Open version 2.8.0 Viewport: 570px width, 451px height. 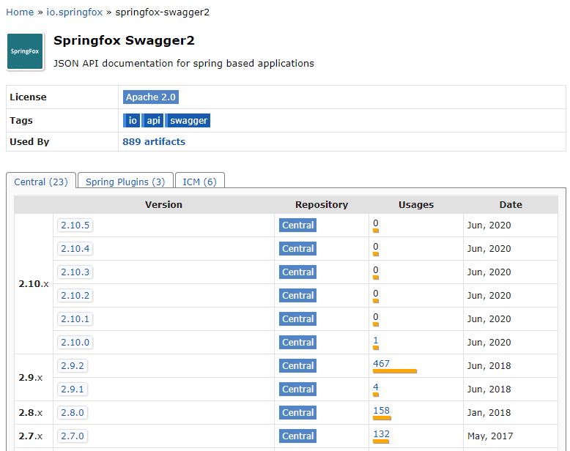pos(73,412)
